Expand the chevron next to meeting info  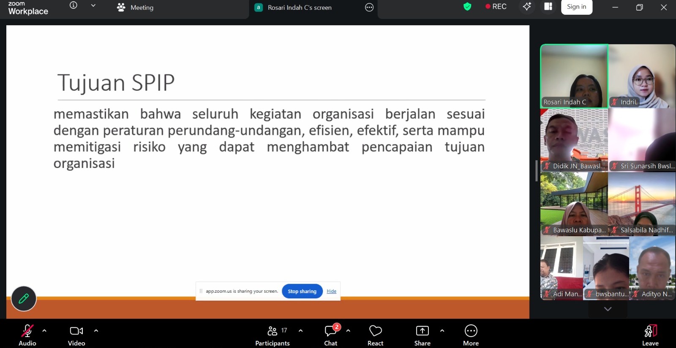pyautogui.click(x=93, y=5)
